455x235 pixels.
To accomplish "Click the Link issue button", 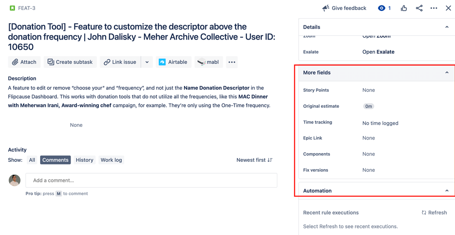I will tap(120, 62).
